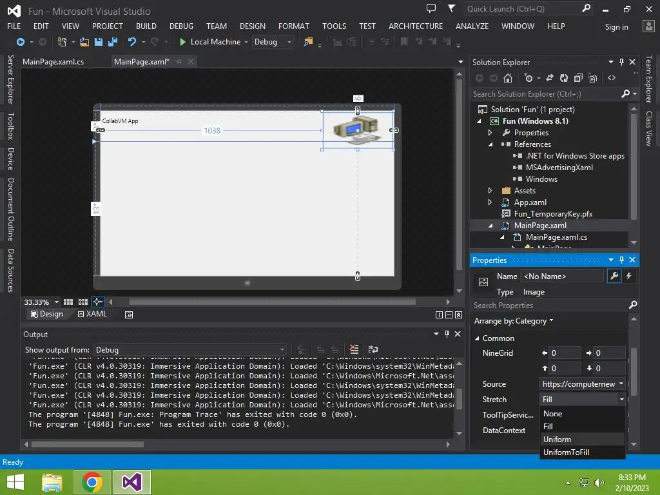
Task: Select Fun_TemporaryKey.pfx file
Action: pyautogui.click(x=553, y=214)
